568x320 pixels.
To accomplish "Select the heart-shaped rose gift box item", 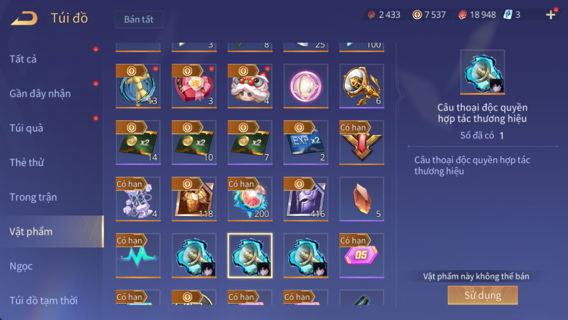I will [x=194, y=86].
